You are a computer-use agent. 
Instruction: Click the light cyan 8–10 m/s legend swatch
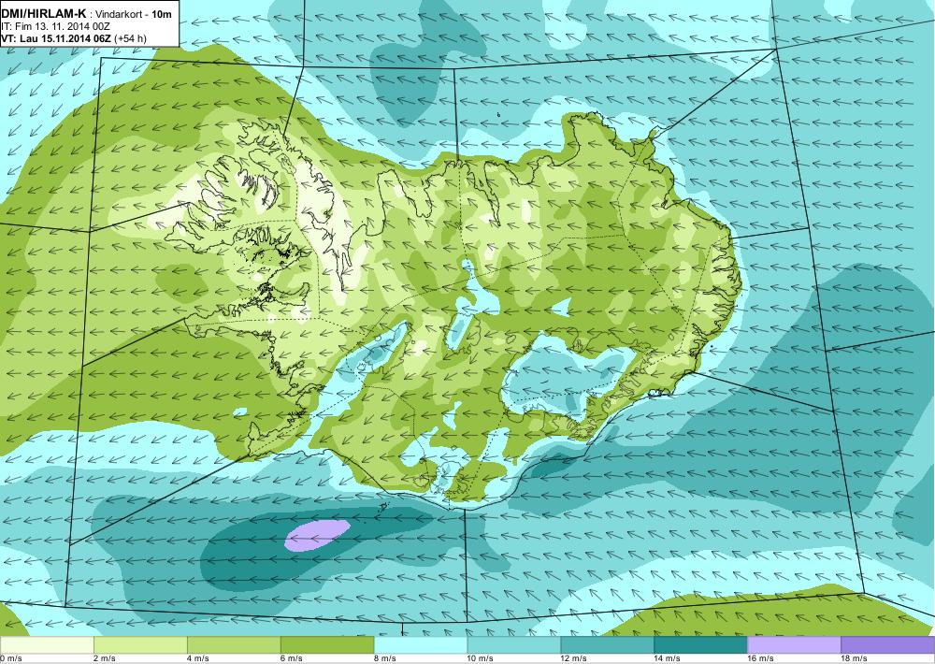click(421, 645)
